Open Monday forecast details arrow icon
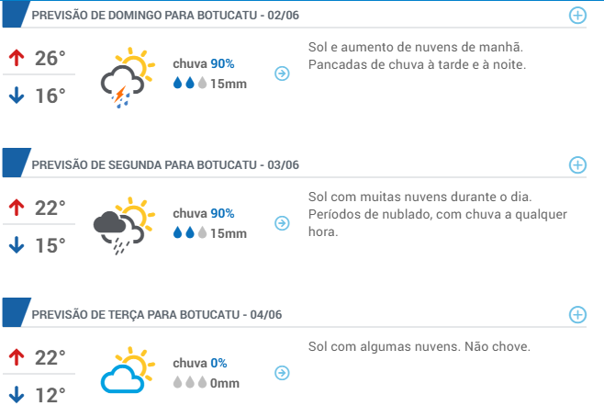The image size is (604, 417). [282, 223]
